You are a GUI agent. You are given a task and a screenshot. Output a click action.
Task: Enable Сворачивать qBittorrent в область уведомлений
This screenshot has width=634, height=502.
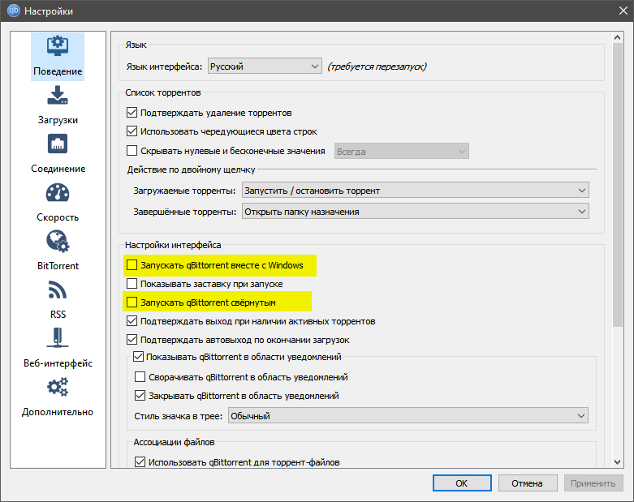point(140,377)
